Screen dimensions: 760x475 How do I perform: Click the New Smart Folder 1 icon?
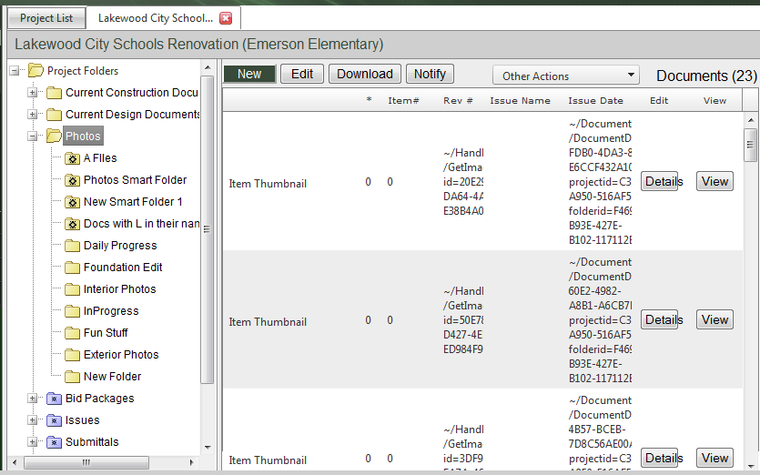[x=72, y=202]
